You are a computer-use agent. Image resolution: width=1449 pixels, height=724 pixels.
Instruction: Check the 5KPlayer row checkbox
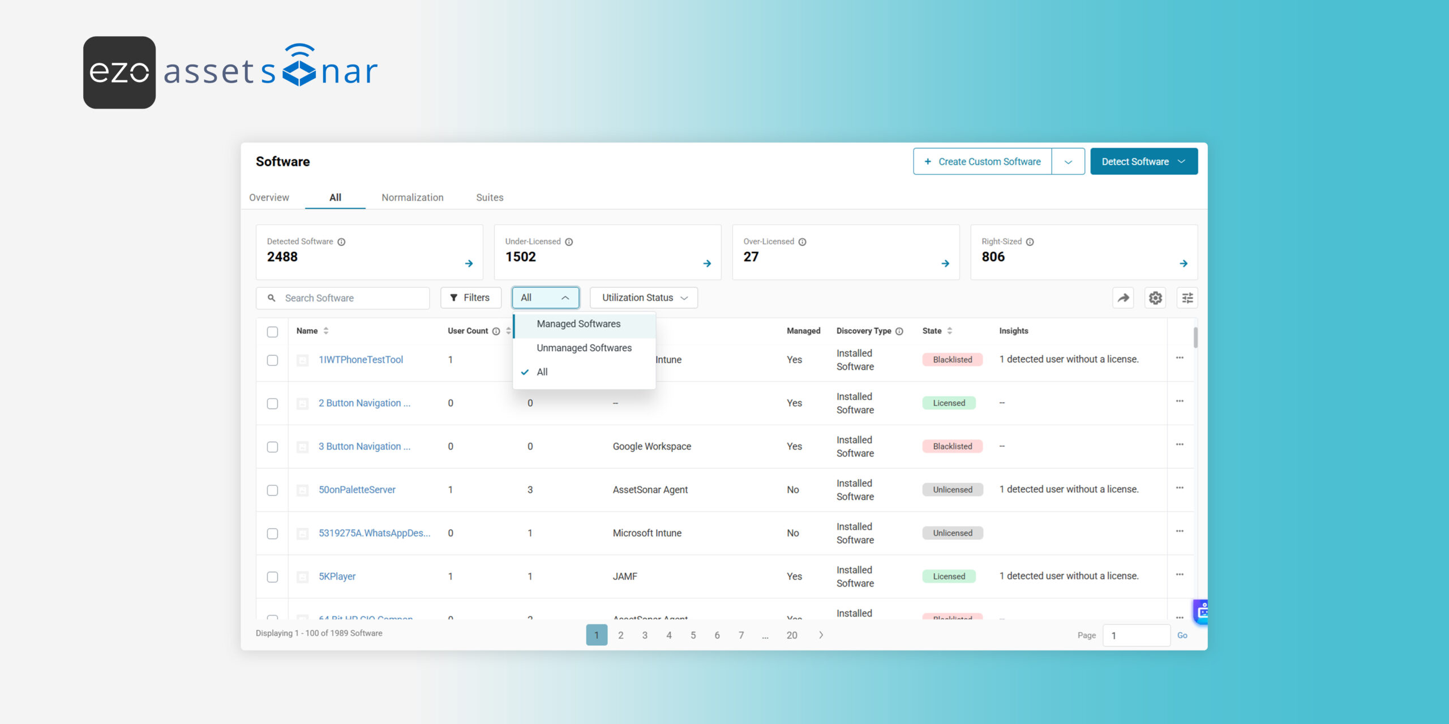(272, 577)
